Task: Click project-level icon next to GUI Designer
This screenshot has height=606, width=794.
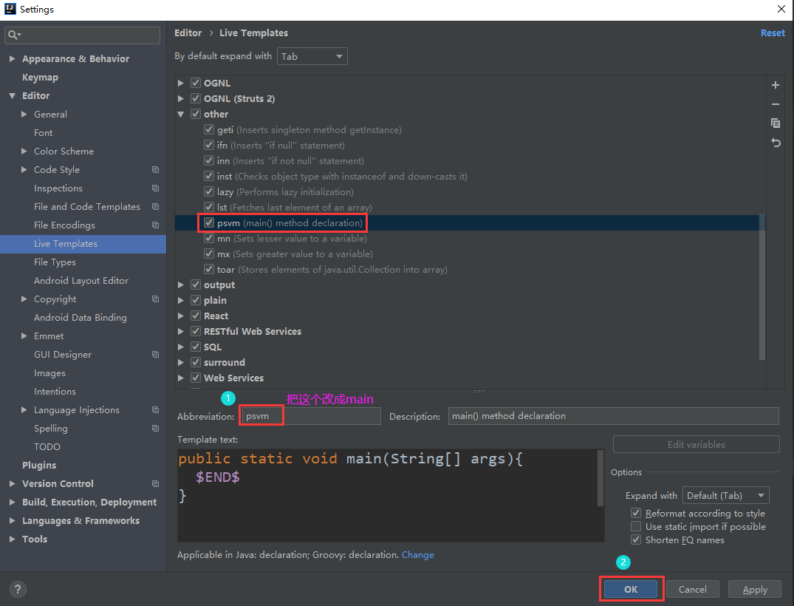Action: pyautogui.click(x=155, y=355)
